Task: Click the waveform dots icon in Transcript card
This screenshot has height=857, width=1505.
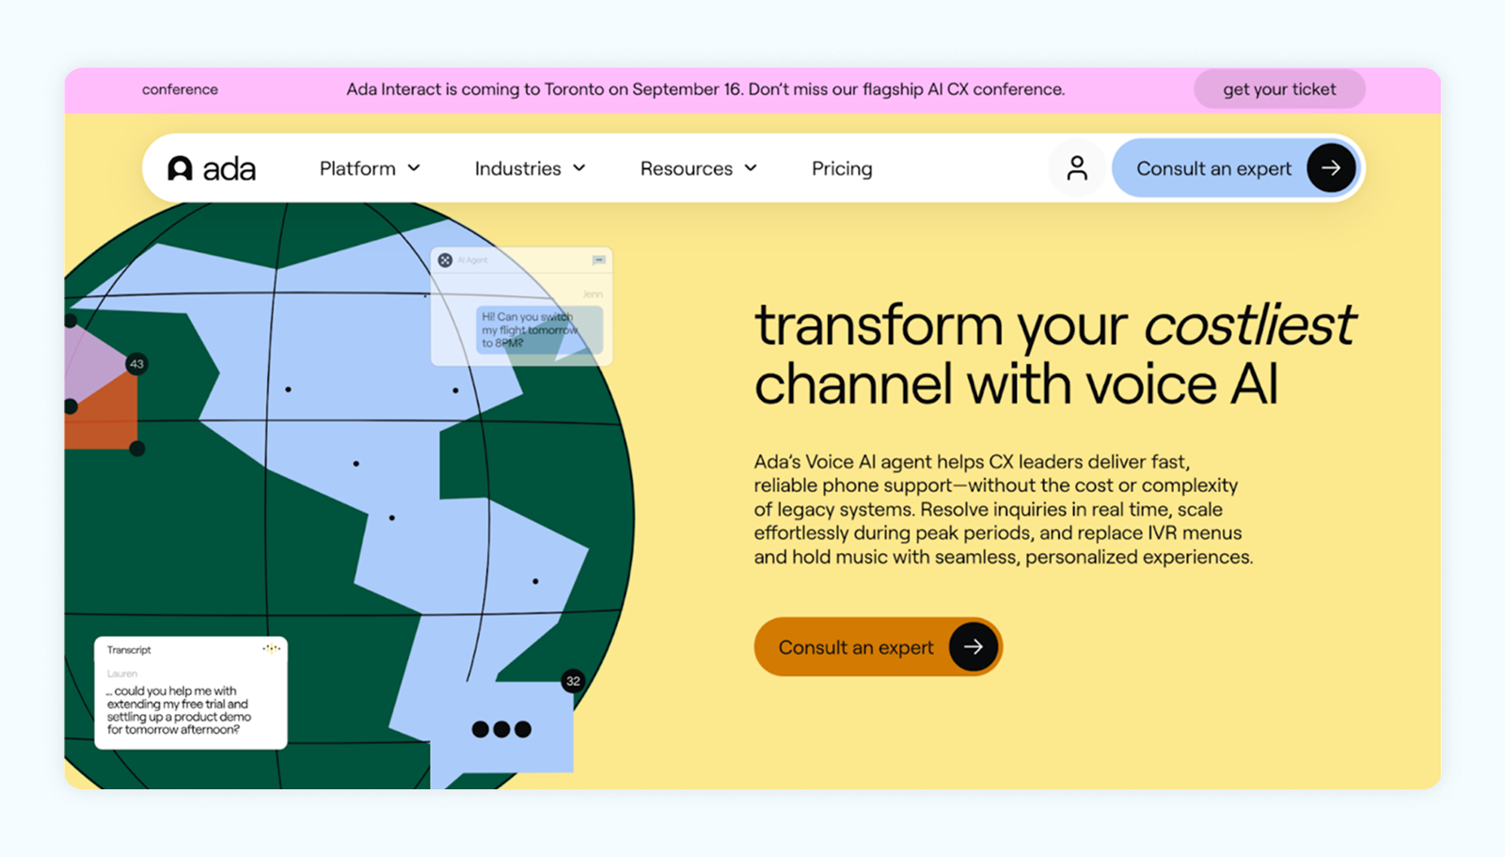Action: point(272,649)
